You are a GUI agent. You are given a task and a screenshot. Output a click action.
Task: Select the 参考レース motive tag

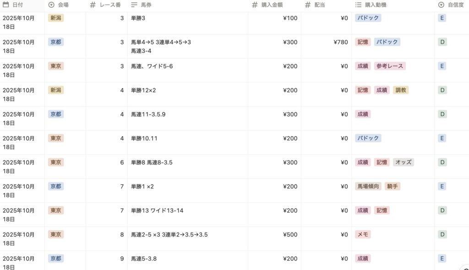click(390, 66)
